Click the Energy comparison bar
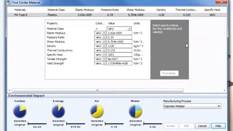The image size is (233, 131). pyautogui.click(x=76, y=124)
